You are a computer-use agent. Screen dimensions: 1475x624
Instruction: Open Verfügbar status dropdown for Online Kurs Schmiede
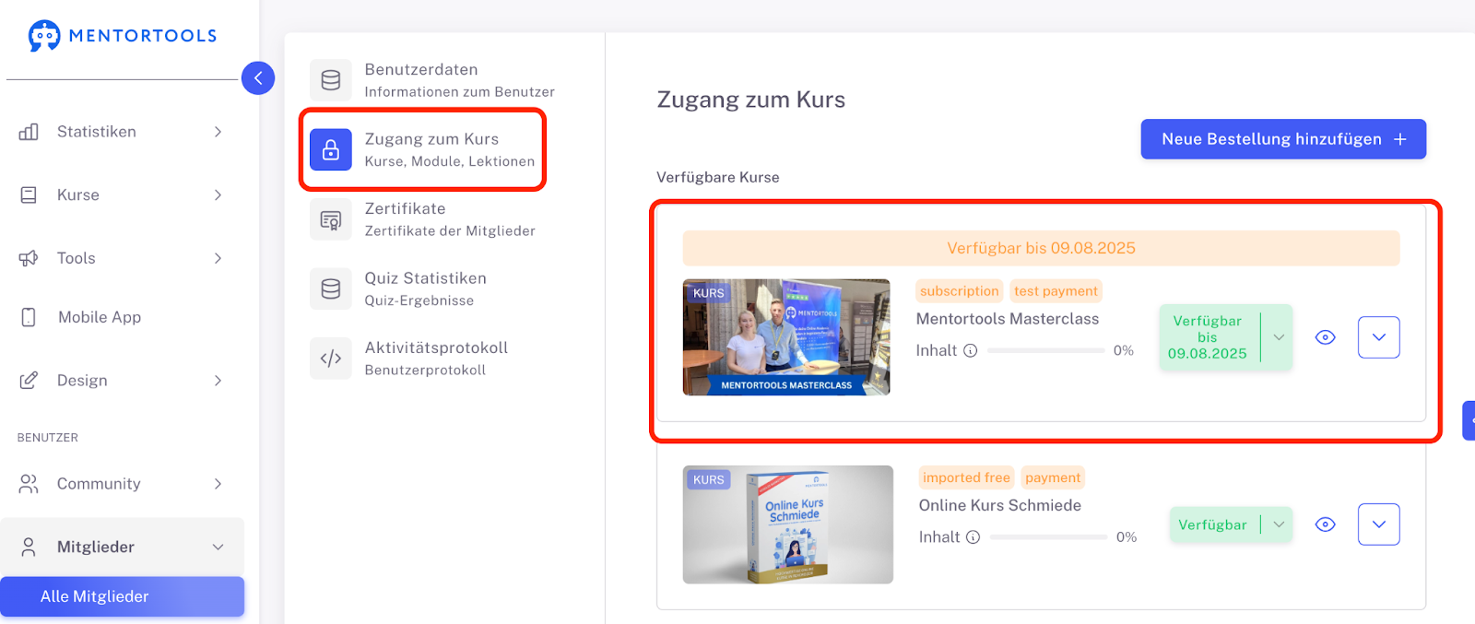[x=1279, y=524]
